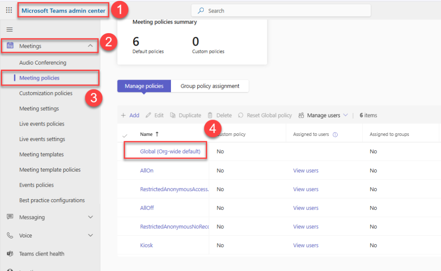This screenshot has height=271, width=441.
Task: Click the Teams client health icon
Action: tap(10, 254)
